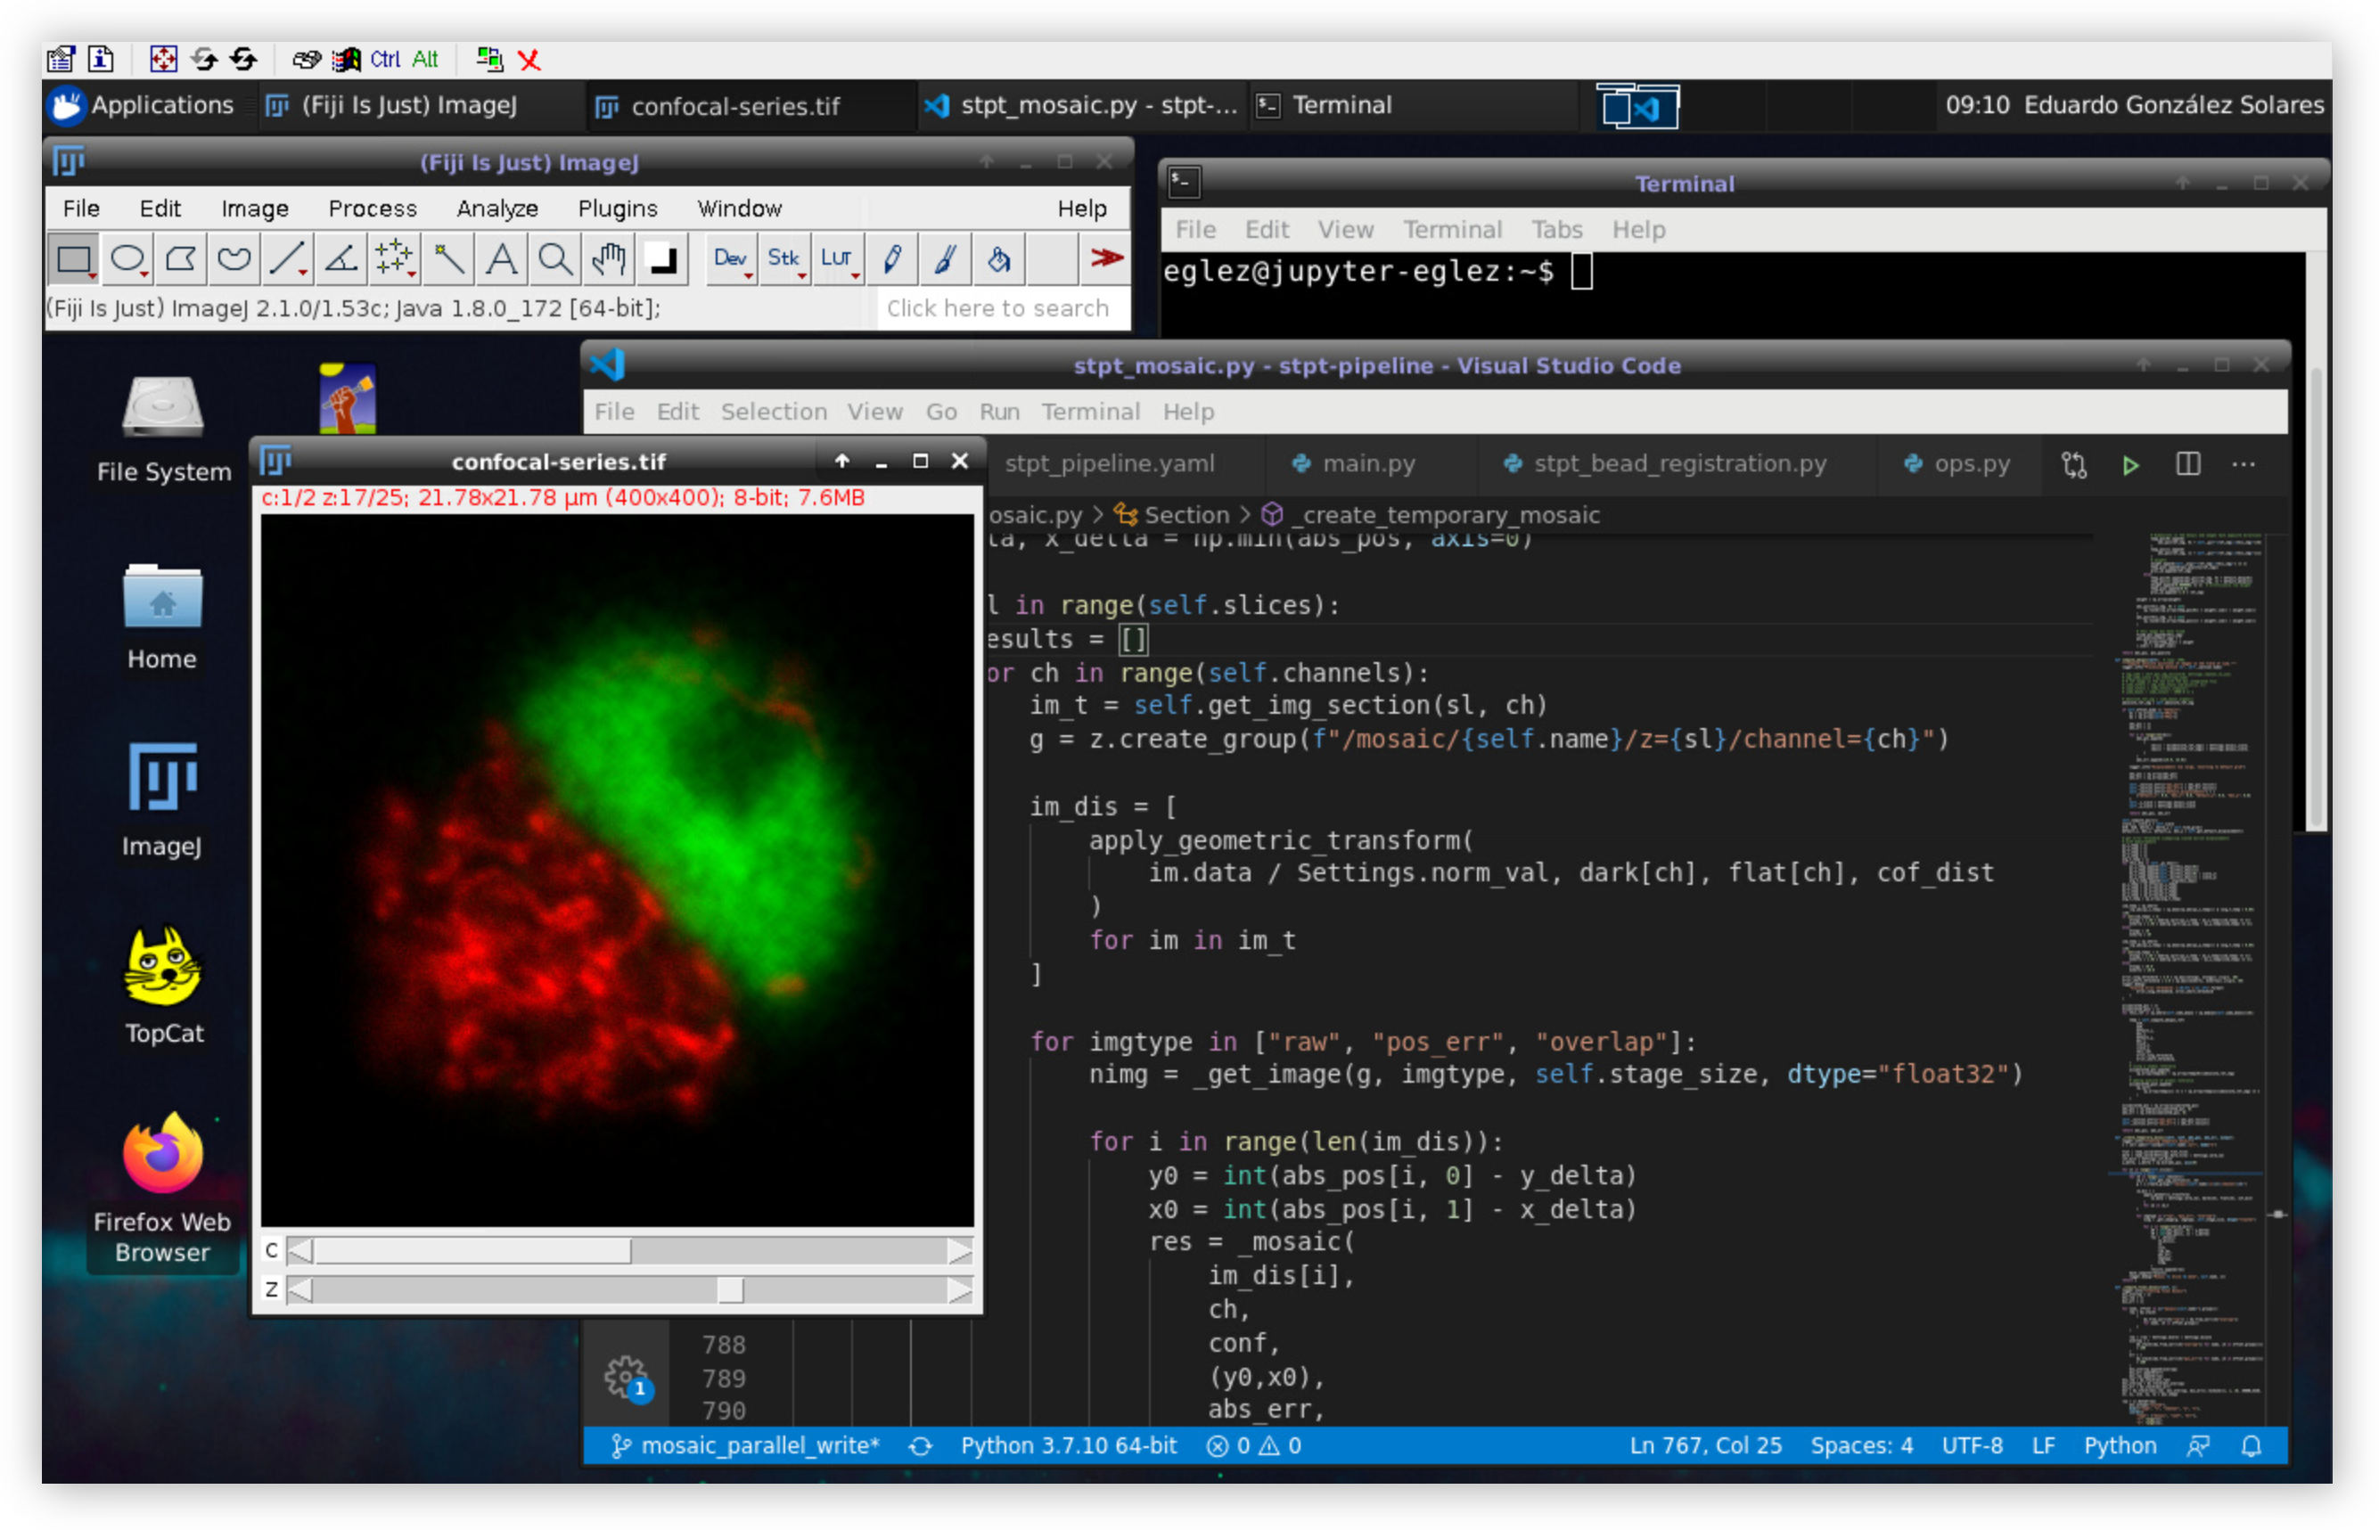Click the Open Changes compare icon

tap(2074, 465)
